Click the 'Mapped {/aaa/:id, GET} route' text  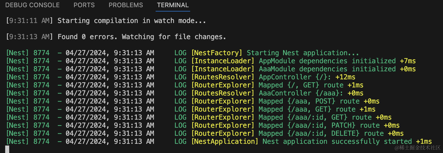click(x=315, y=117)
